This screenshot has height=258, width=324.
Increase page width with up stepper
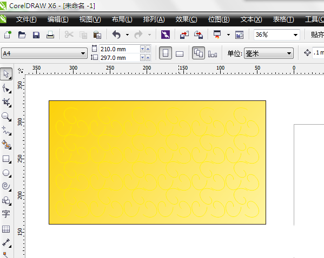tap(148, 49)
